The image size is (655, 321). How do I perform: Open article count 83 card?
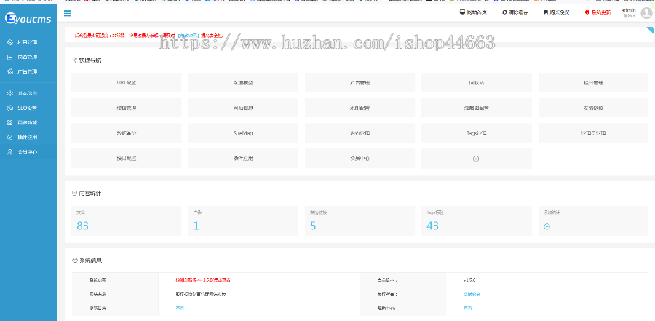coord(127,221)
